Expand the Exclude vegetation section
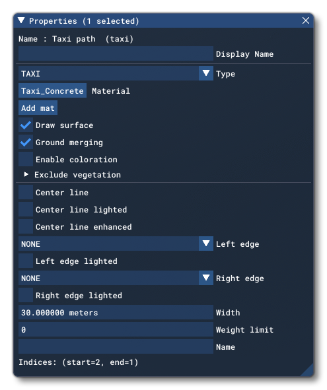This screenshot has width=327, height=390. (26, 174)
